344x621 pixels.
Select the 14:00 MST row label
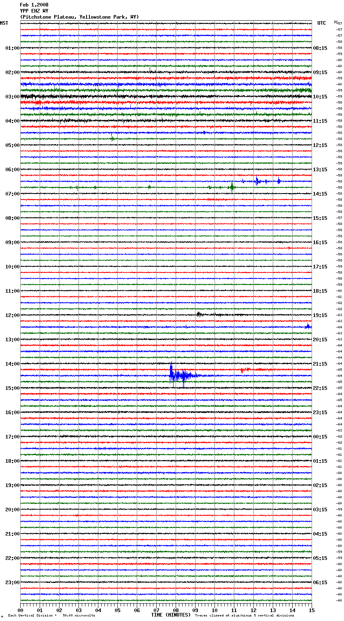13,364
